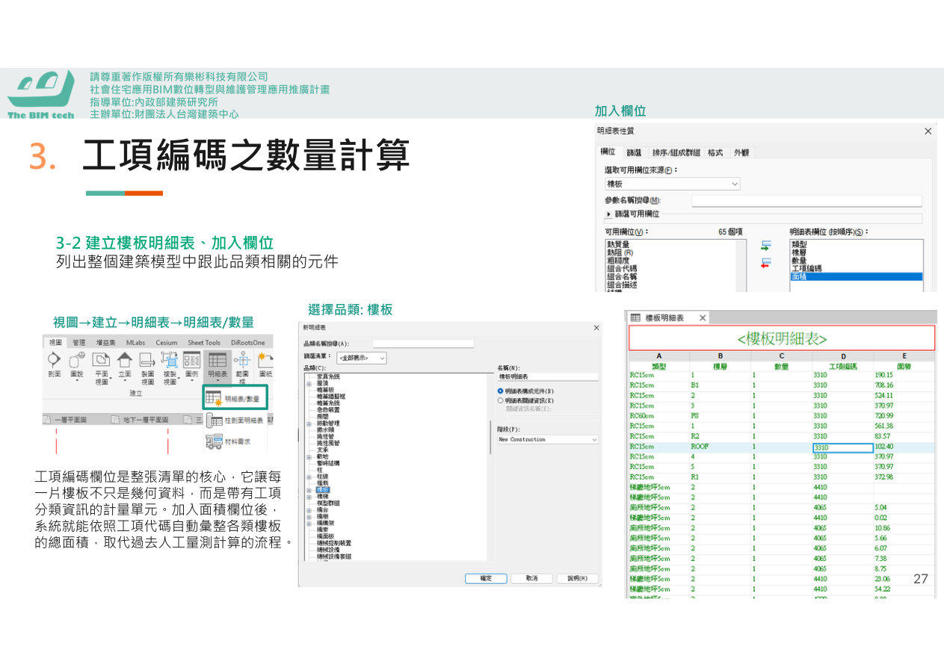The width and height of the screenshot is (944, 667).
Task: Open the Sheet Tools ribbon tab
Action: point(205,342)
